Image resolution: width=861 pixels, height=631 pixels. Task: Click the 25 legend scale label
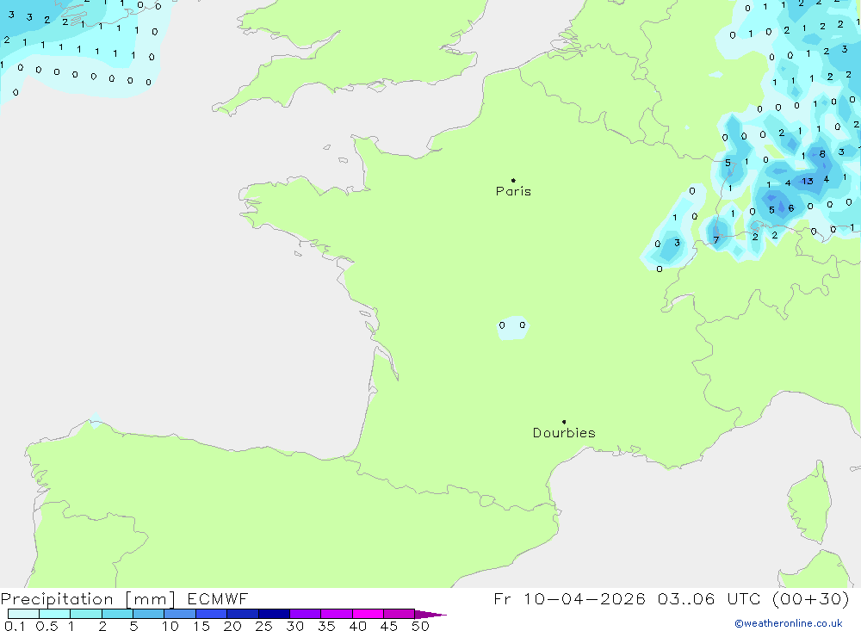264,626
